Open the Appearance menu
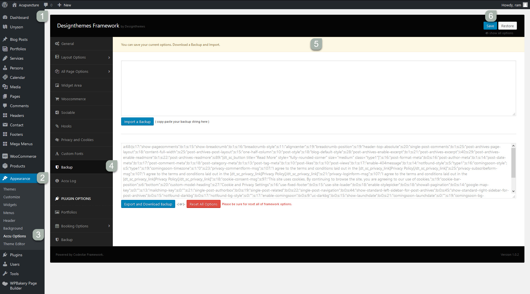Viewport: 530px width, 294px height. (x=22, y=179)
